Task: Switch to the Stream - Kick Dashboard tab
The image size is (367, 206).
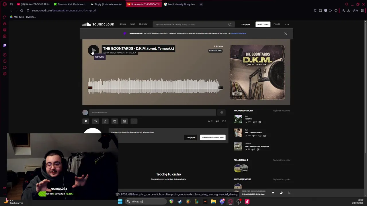Action: tap(70, 4)
